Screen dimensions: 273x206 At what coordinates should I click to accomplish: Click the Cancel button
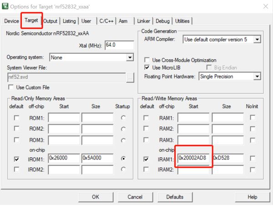click(135, 197)
